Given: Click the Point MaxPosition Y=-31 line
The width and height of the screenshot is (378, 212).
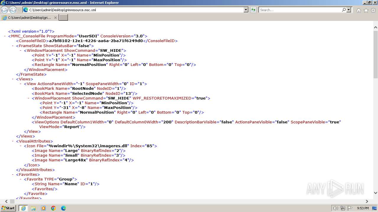Looking at the screenshot, I should (88, 107).
